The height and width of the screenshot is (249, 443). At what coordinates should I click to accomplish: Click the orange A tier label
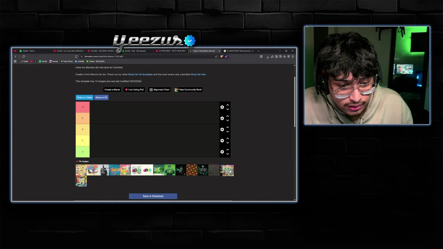(82, 118)
